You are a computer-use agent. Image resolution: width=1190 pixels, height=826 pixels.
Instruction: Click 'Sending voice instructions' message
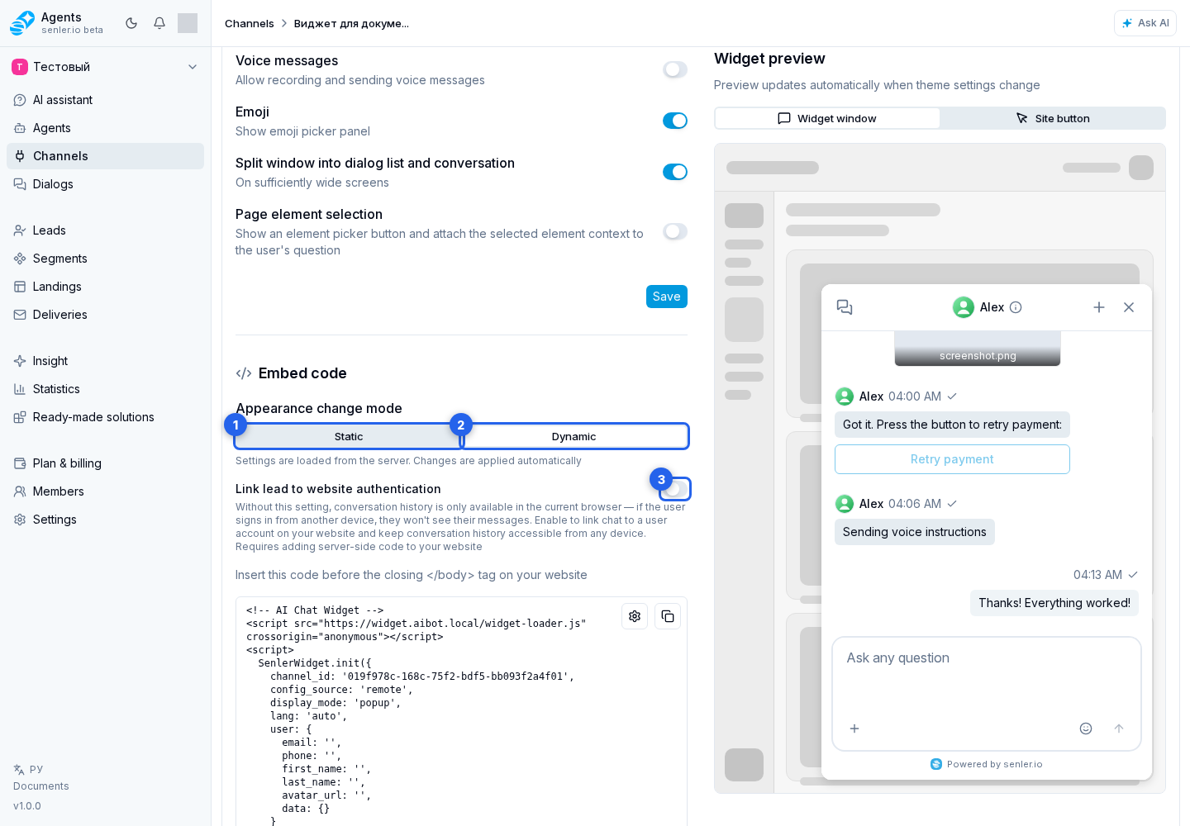[915, 532]
